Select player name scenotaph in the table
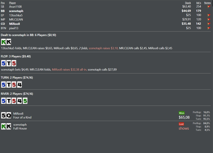 tap(16, 11)
